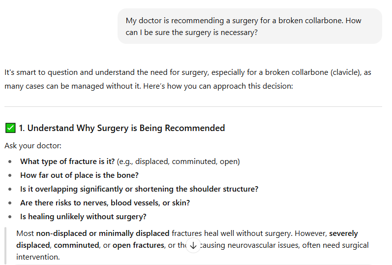Click 'What type of fracture is it?' bullet
The width and height of the screenshot is (392, 265).
coord(68,162)
